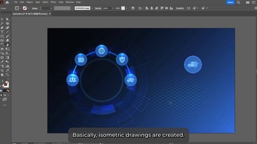Screen dimensions: 257x144
Task: Select the Rectangle tool
Action: tap(2, 36)
